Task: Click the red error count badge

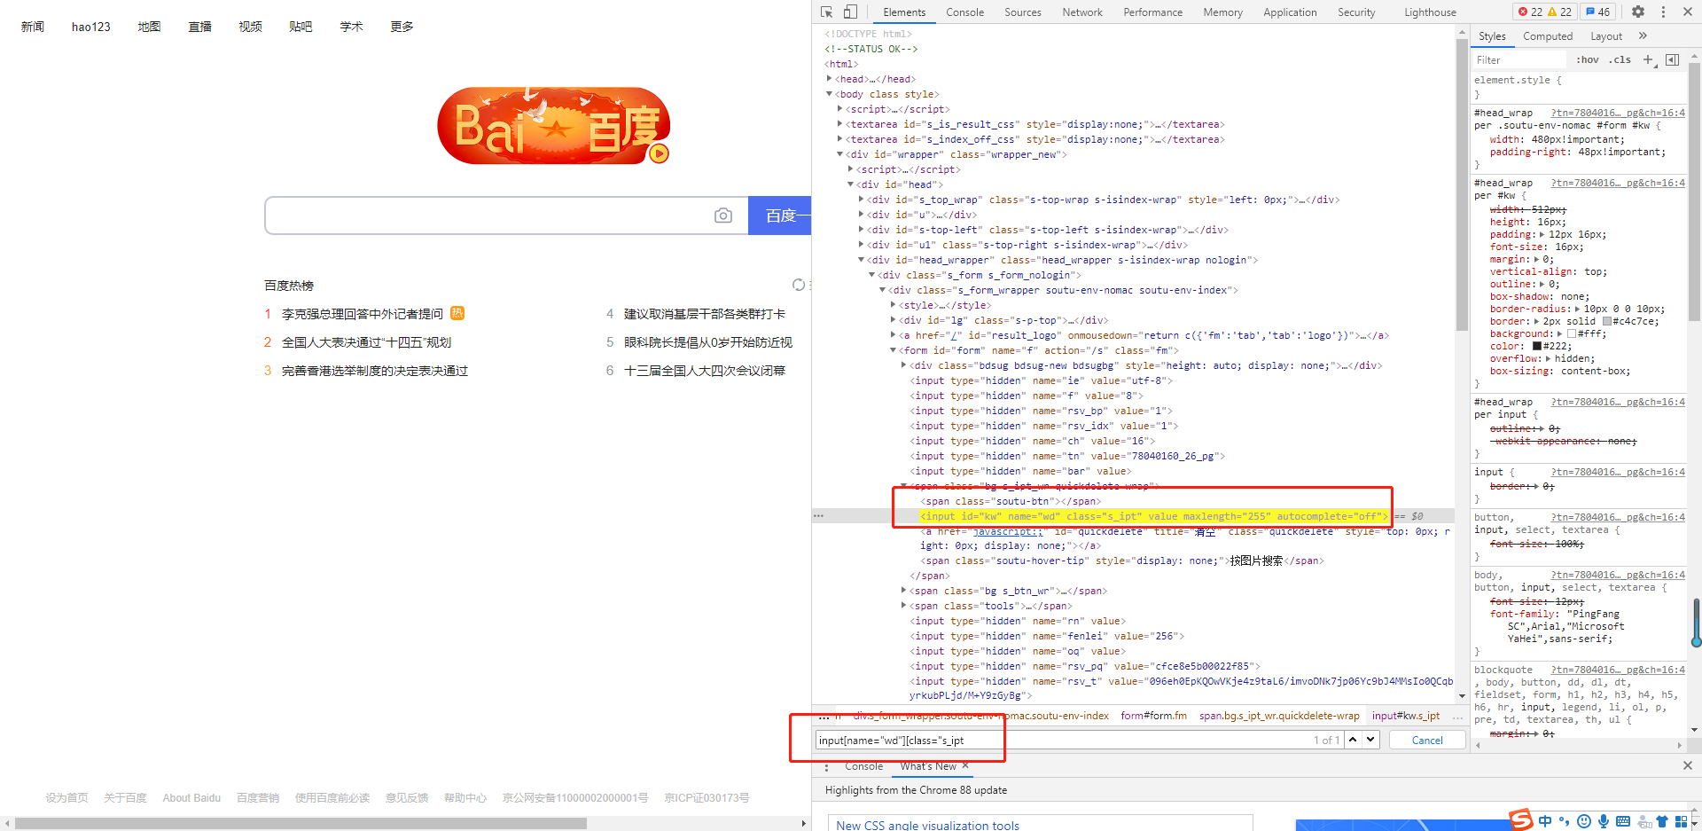Action: (x=1530, y=12)
